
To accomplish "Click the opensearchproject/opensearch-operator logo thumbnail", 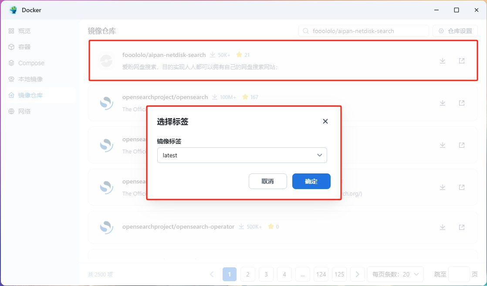I will click(106, 227).
